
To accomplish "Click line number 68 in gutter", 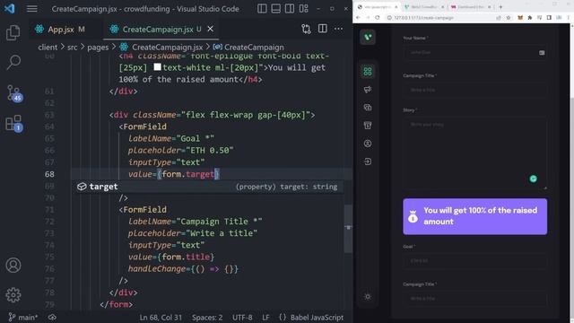I will coord(49,174).
